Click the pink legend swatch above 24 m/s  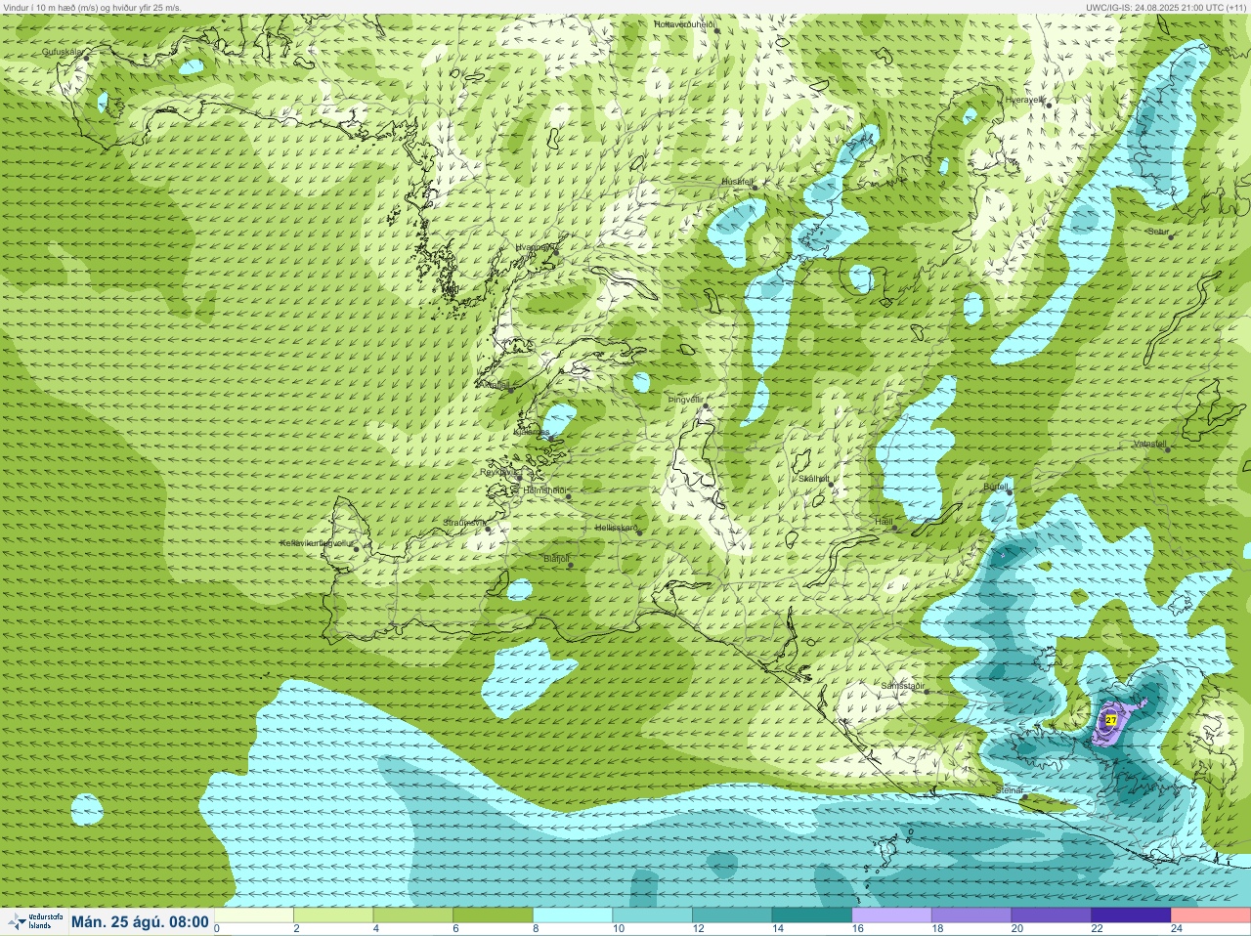1211,915
